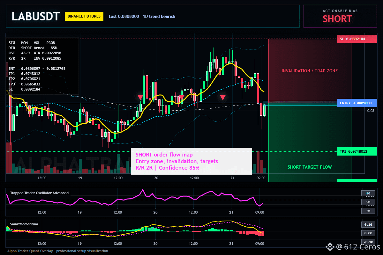Click the TP3 0.0645033 row
The height and width of the screenshot is (255, 383).
click(24, 84)
